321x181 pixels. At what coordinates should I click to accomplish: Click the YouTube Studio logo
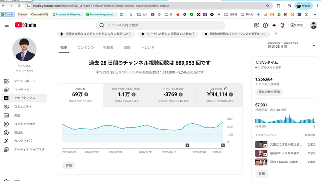tap(25, 25)
